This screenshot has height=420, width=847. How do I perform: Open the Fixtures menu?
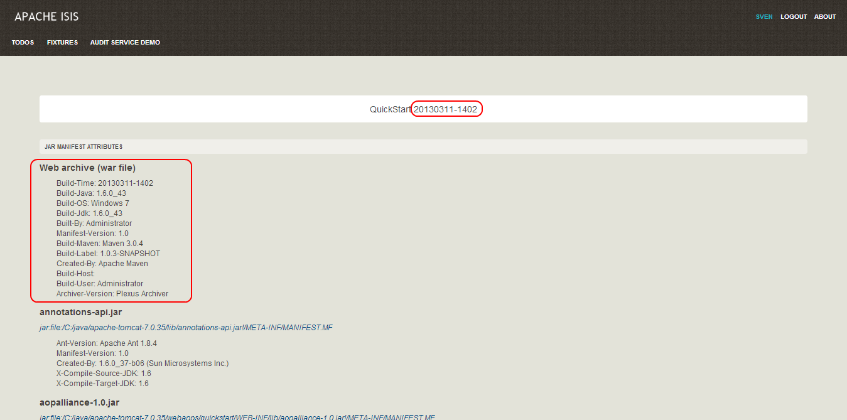click(62, 43)
